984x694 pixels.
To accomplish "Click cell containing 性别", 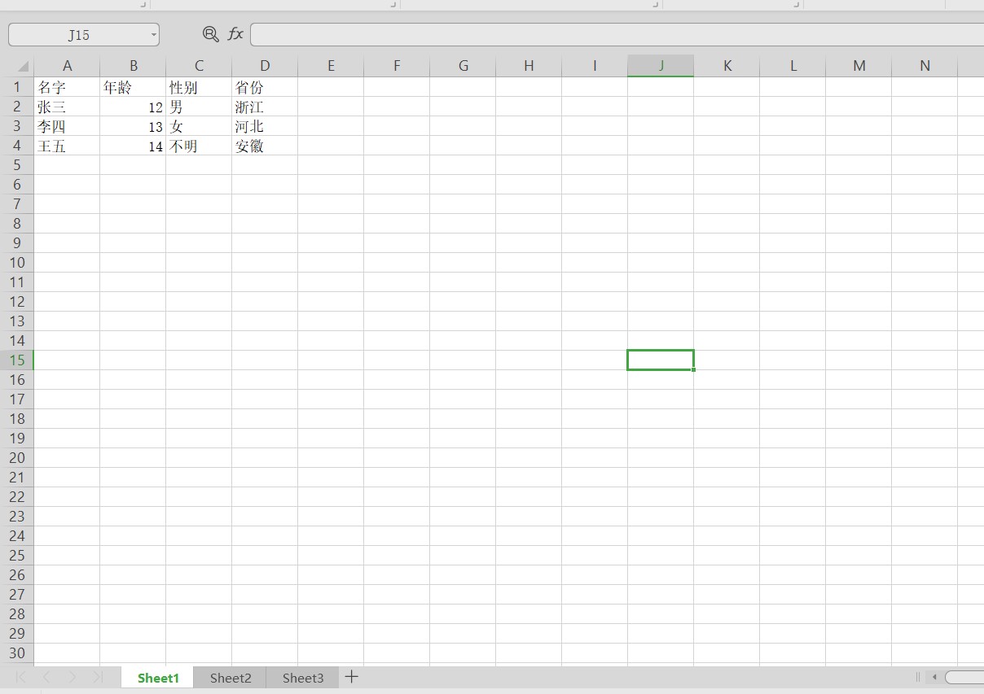I will [x=199, y=87].
